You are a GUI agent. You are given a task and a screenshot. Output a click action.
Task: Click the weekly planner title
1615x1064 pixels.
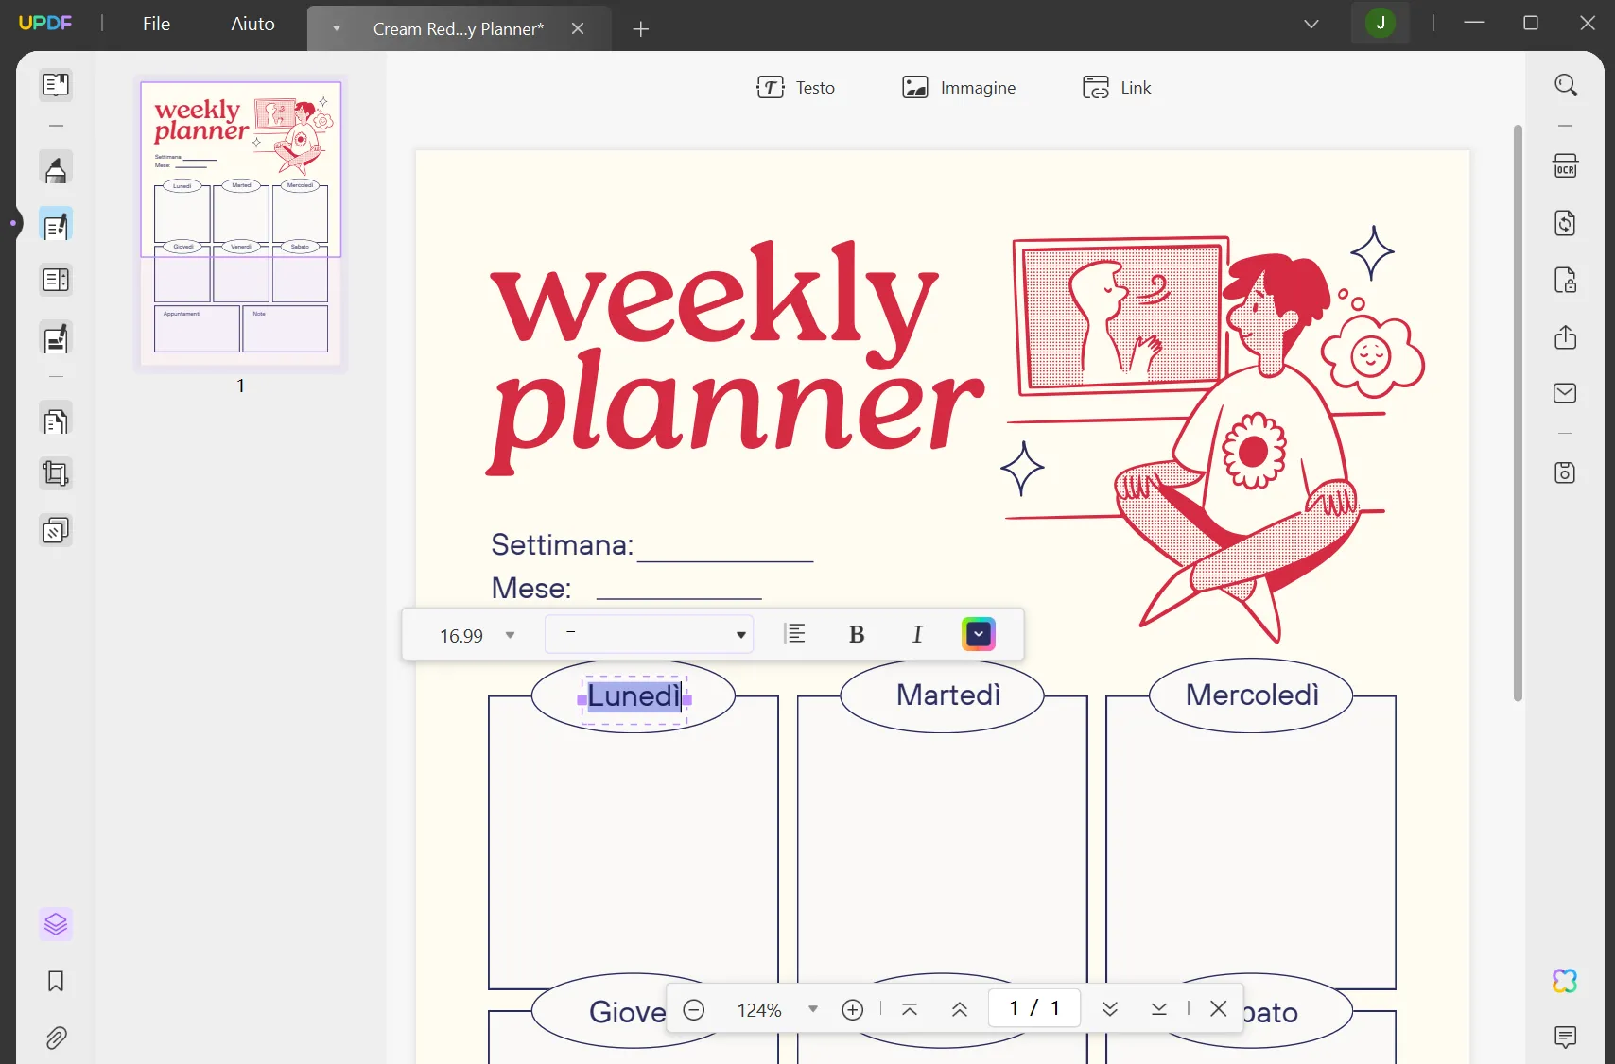[x=736, y=357]
